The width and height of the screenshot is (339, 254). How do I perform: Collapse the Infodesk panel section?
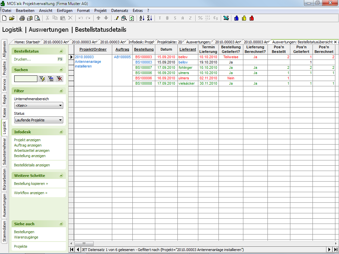tap(61, 132)
